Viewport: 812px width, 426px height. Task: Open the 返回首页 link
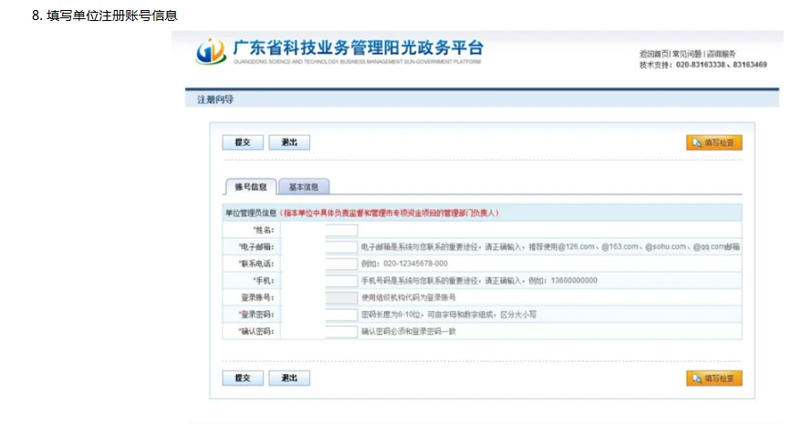654,54
